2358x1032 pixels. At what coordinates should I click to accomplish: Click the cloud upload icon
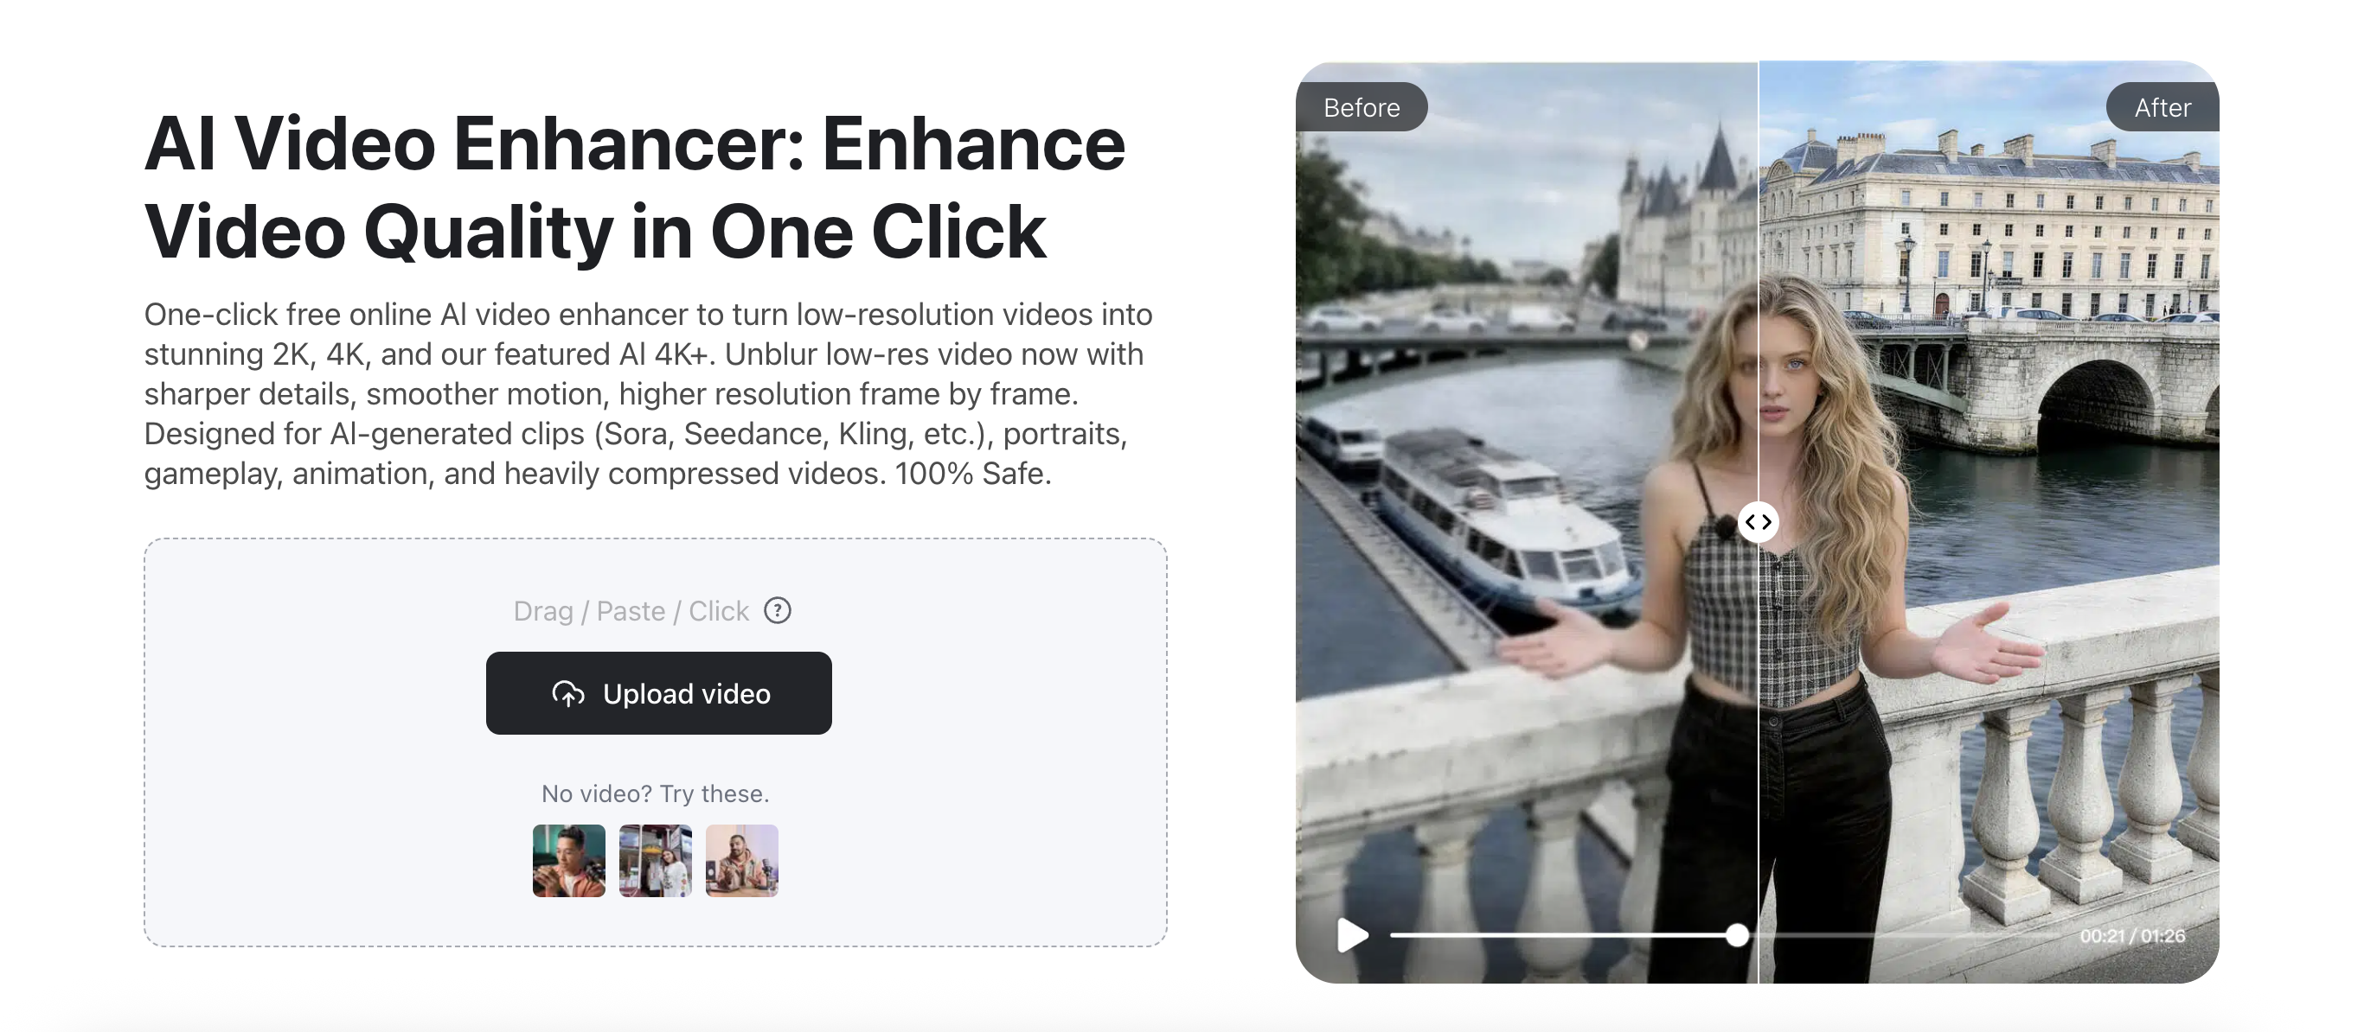coord(567,693)
